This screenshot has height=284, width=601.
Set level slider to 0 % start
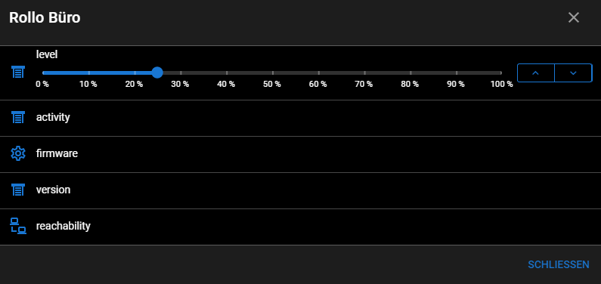(43, 73)
